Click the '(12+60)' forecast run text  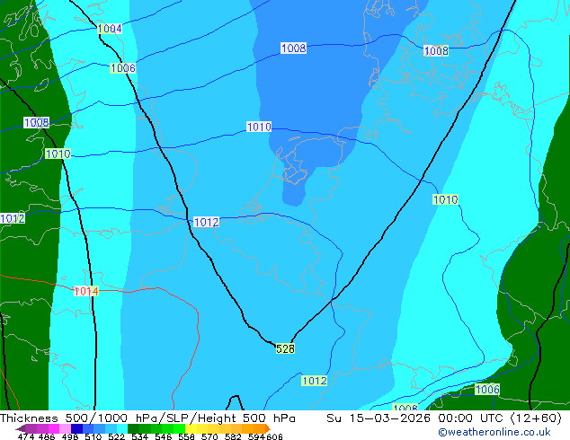536,418
